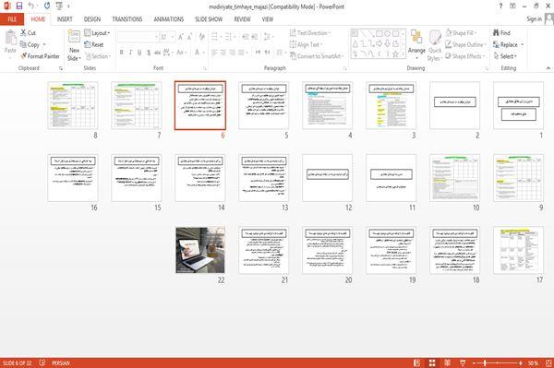Image resolution: width=554 pixels, height=368 pixels.
Task: Click Increase Font Size icon
Action: [x=181, y=37]
